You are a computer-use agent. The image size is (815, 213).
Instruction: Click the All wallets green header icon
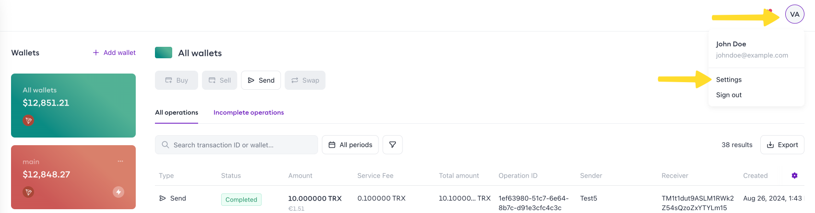tap(164, 53)
